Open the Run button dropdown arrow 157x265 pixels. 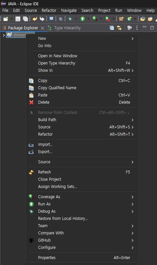[88, 19]
